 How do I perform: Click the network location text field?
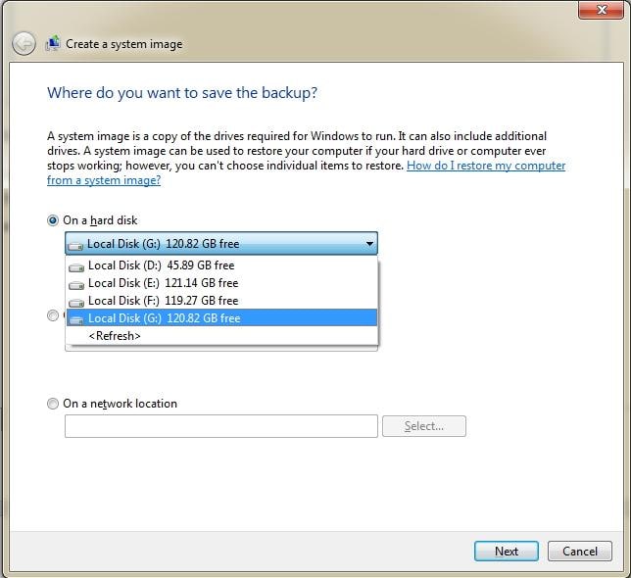[x=221, y=426]
